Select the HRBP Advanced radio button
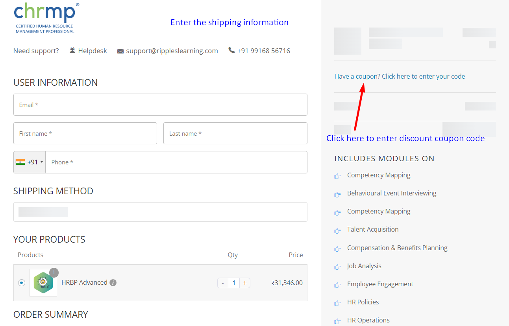Viewport: 509px width, 326px height. click(x=22, y=283)
